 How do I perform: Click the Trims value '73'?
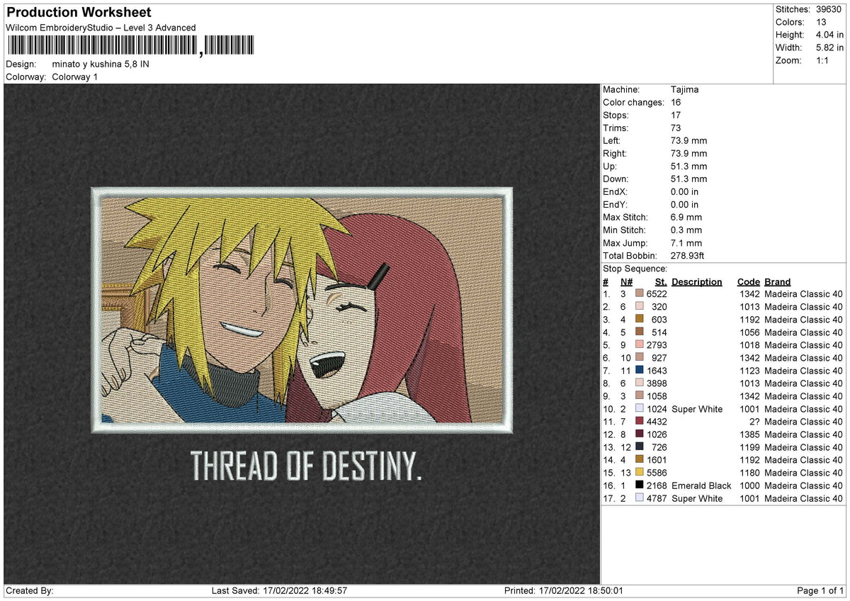(x=676, y=128)
